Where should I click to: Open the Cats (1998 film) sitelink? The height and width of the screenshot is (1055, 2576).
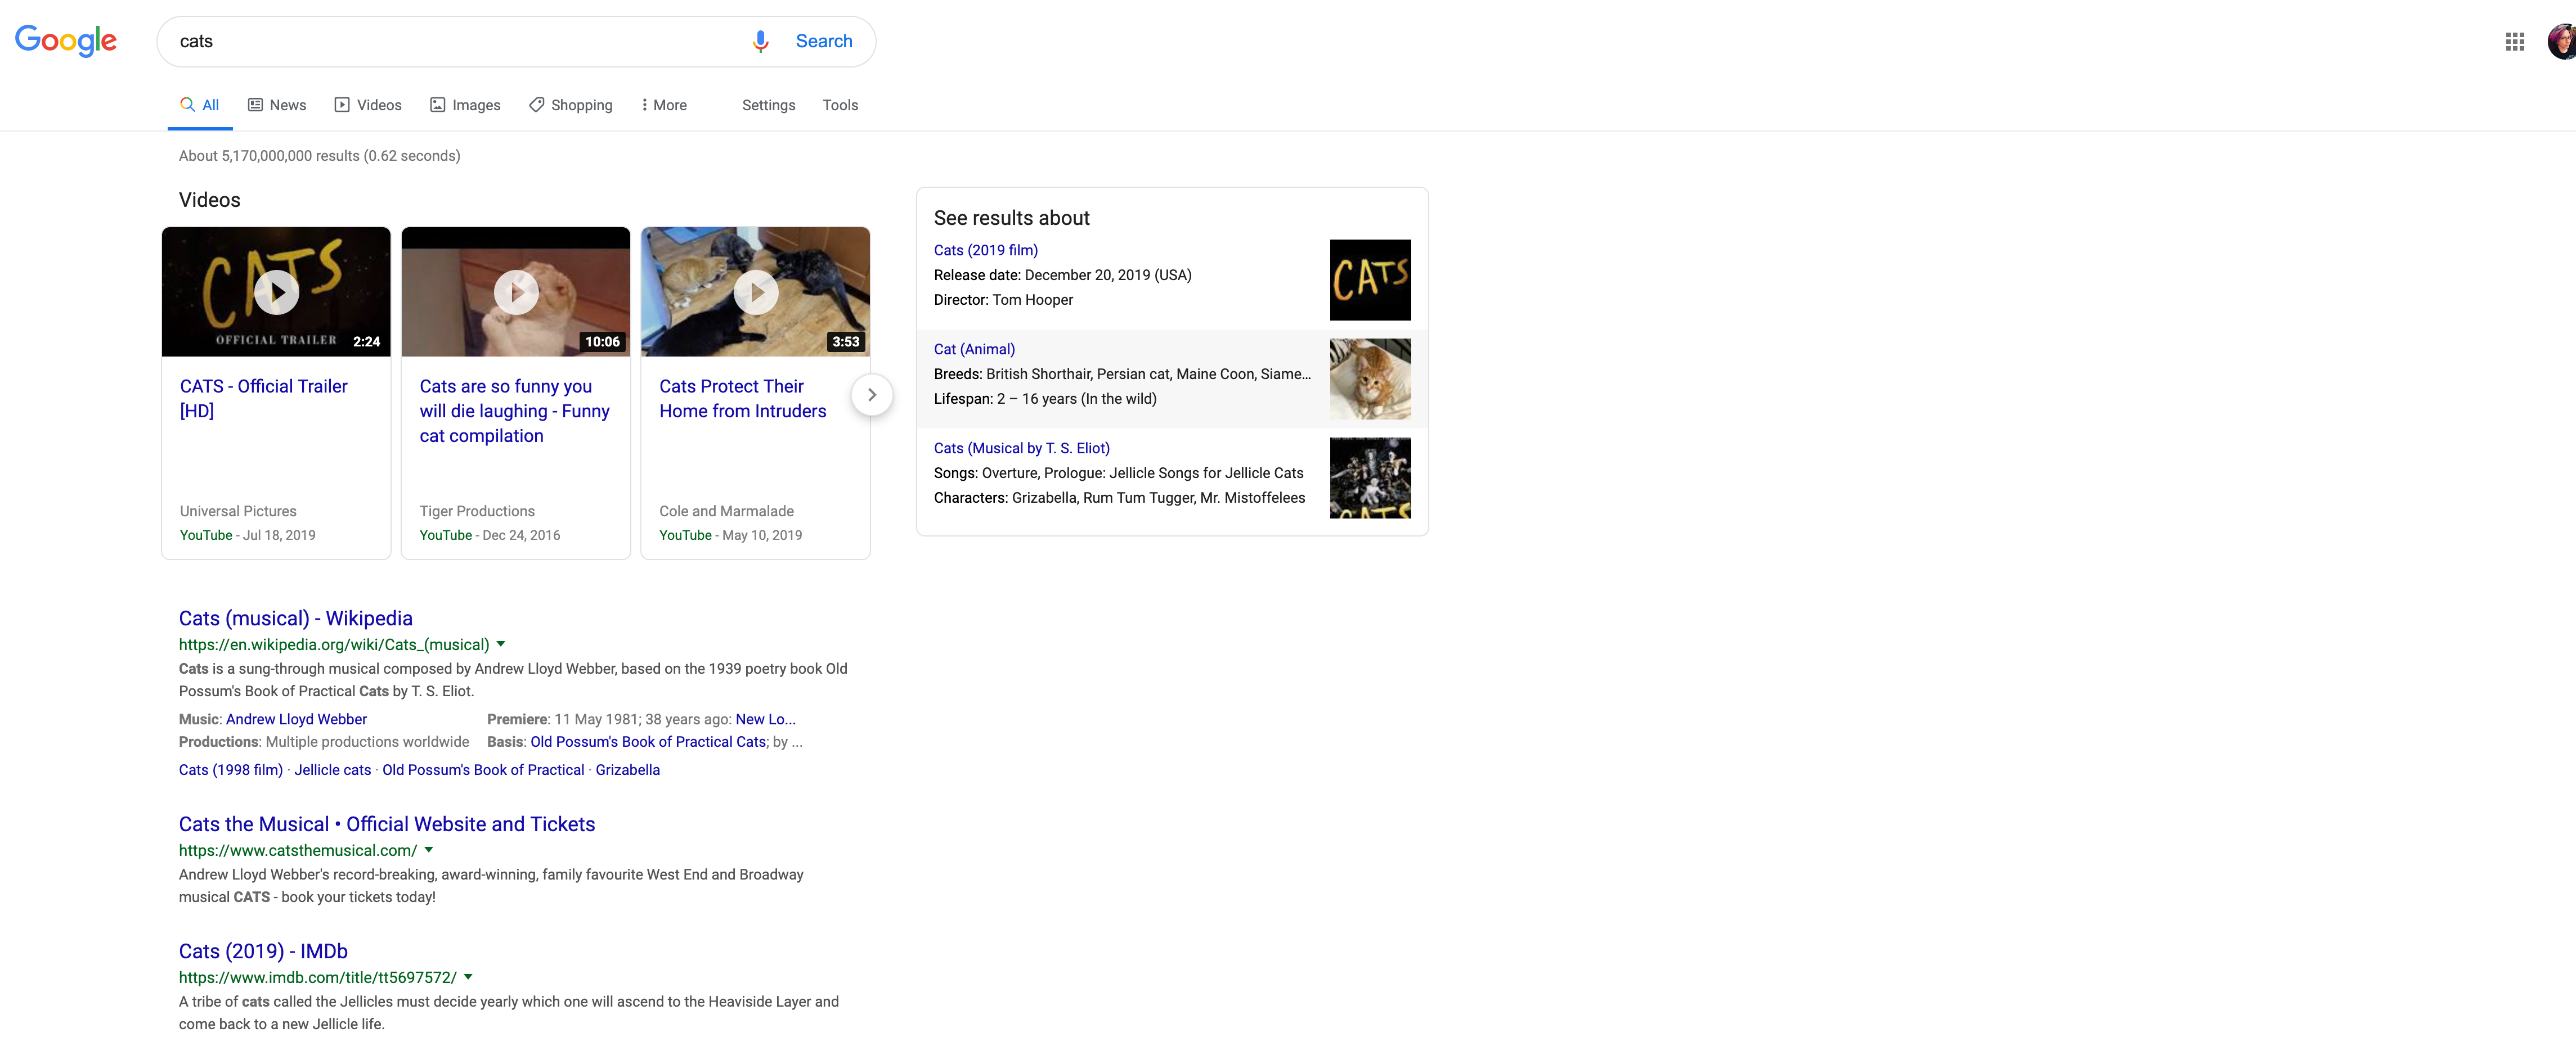coord(231,770)
